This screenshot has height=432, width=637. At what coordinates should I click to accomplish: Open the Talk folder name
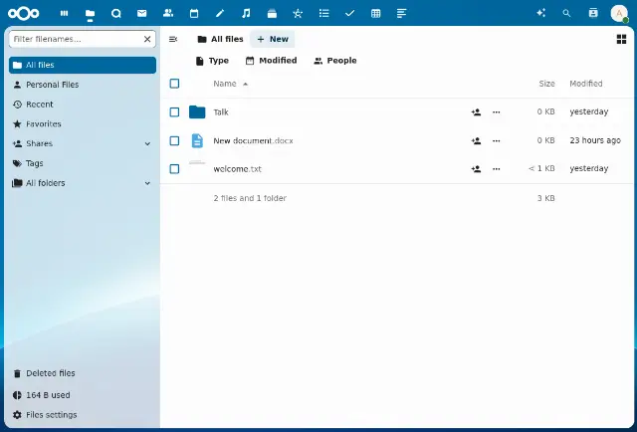(221, 112)
